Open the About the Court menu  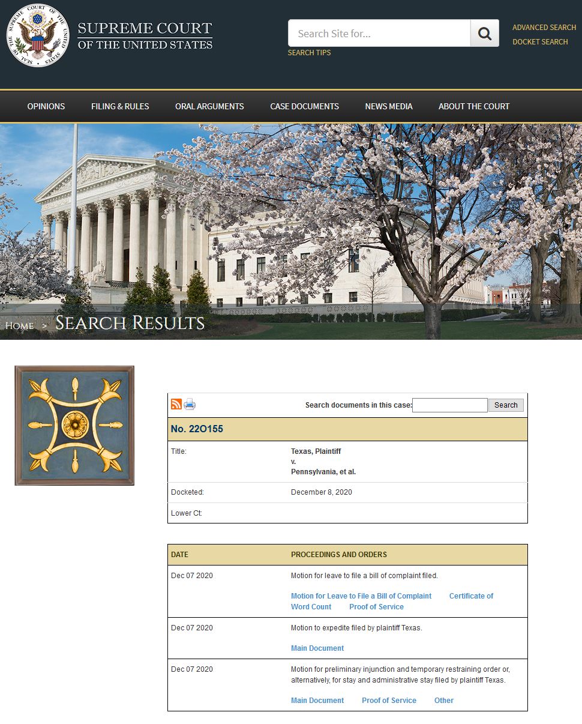pyautogui.click(x=474, y=106)
